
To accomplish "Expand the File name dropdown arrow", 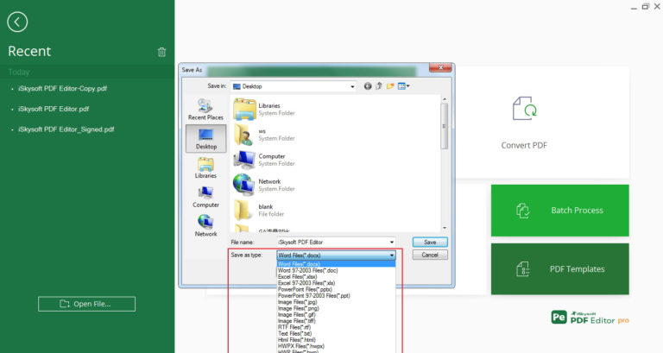I will tap(392, 243).
